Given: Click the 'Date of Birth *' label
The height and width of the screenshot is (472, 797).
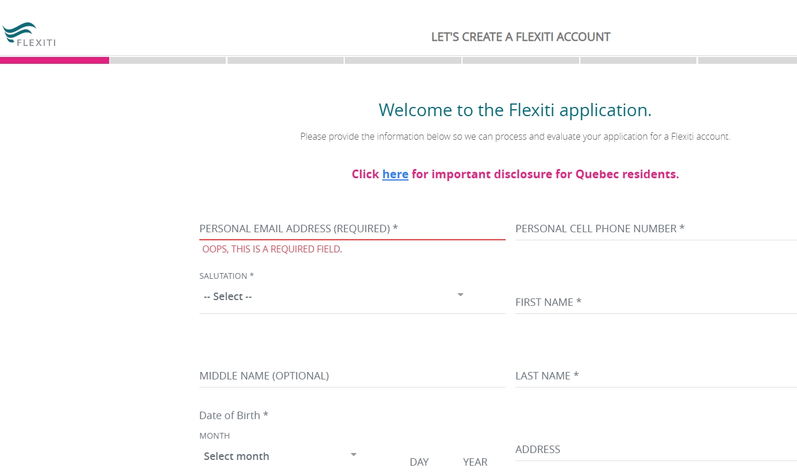Looking at the screenshot, I should (x=234, y=416).
